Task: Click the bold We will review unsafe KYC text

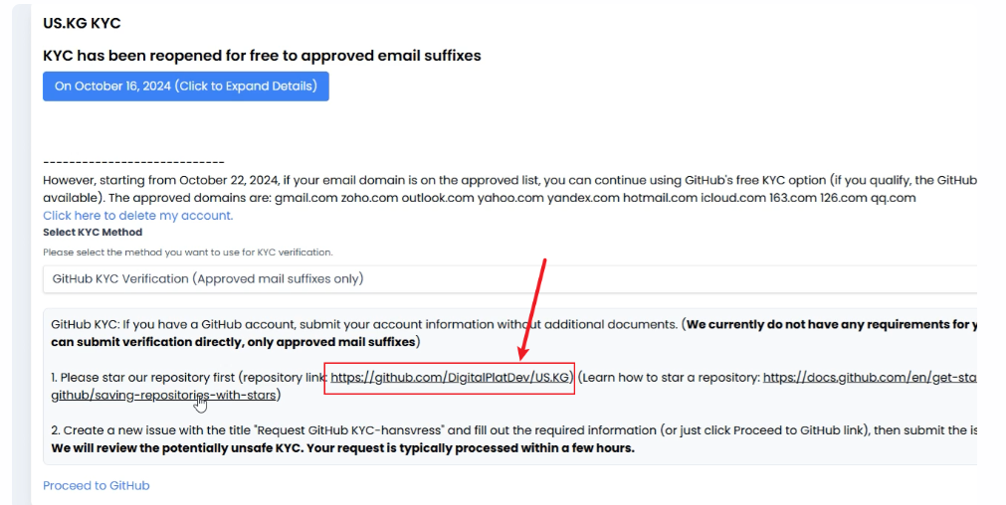Action: coord(342,448)
